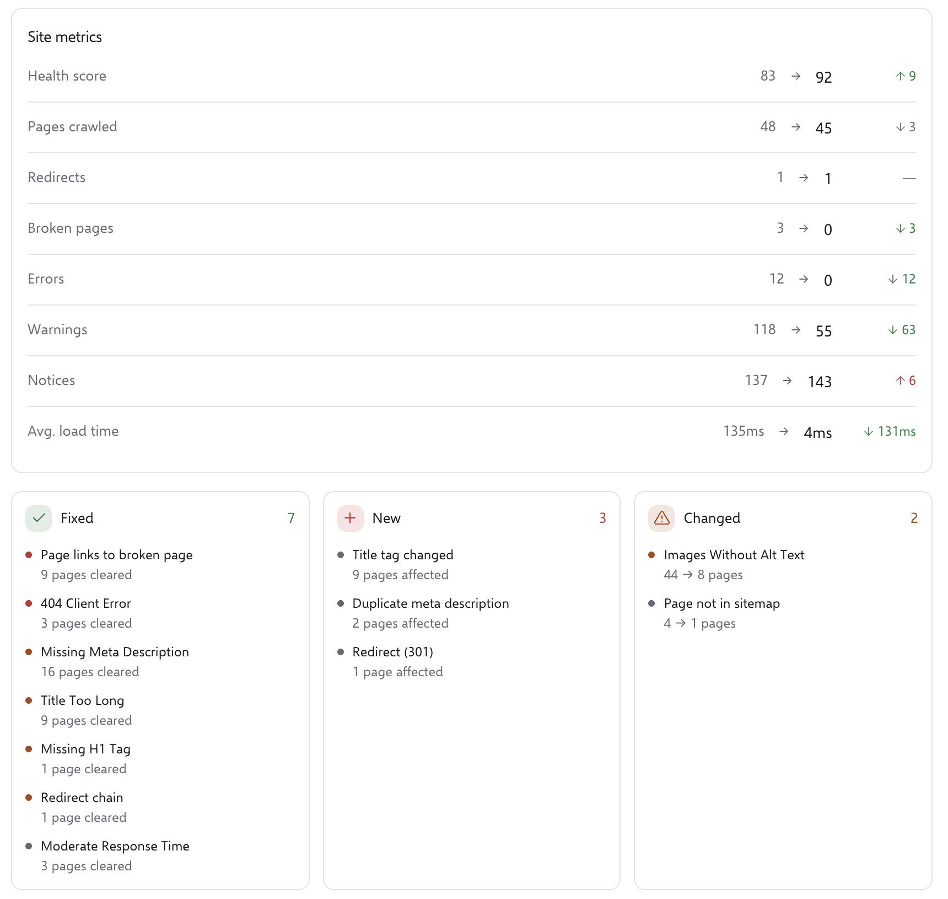The height and width of the screenshot is (899, 948).
Task: Select the Redirects metric label
Action: point(57,178)
